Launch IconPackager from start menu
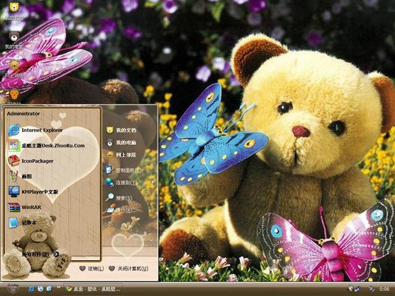Image resolution: width=395 pixels, height=296 pixels. point(31,161)
